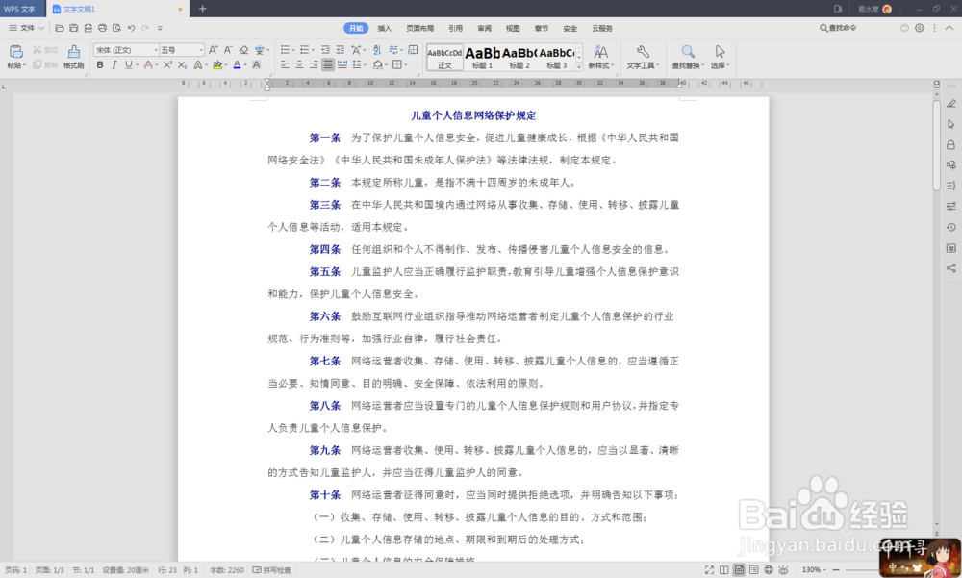The image size is (962, 578).
Task: Switch to the 插入 ribbon tab
Action: (384, 28)
